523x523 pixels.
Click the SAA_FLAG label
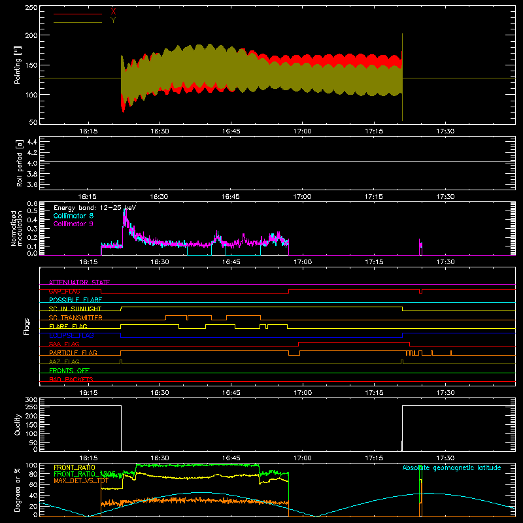[64, 344]
